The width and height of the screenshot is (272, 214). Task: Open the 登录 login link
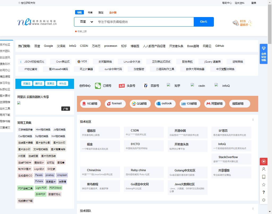pyautogui.click(x=254, y=3)
